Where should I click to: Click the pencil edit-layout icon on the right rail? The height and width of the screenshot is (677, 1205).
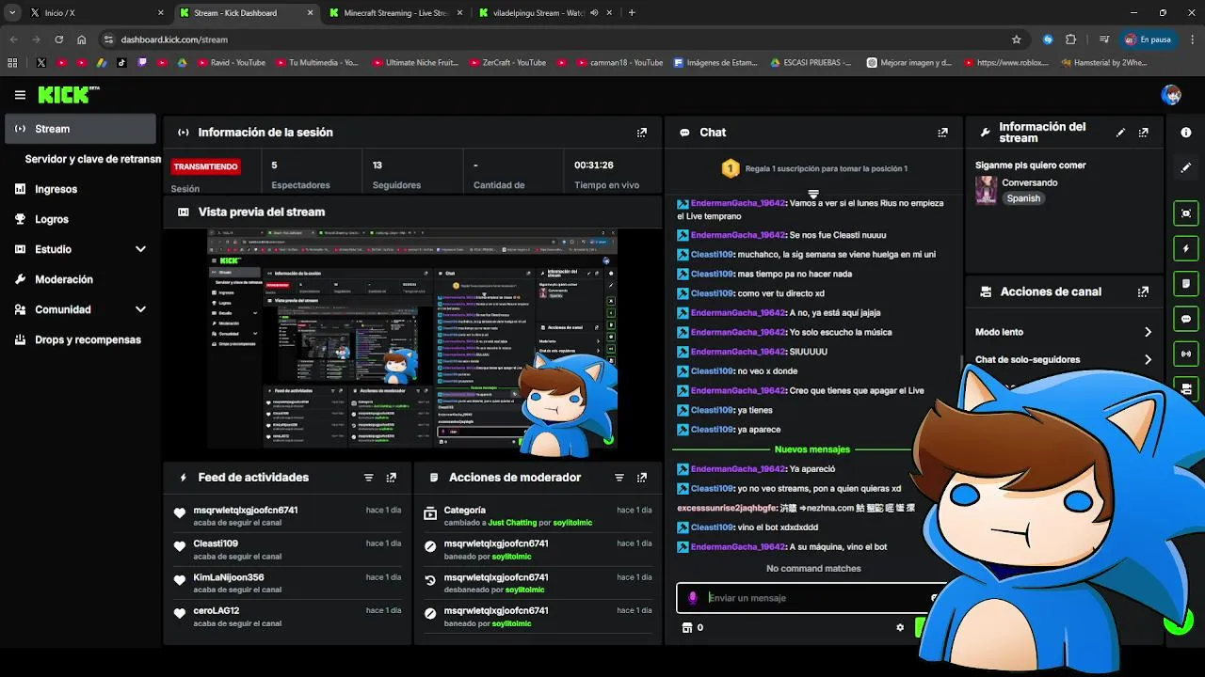(x=1186, y=167)
